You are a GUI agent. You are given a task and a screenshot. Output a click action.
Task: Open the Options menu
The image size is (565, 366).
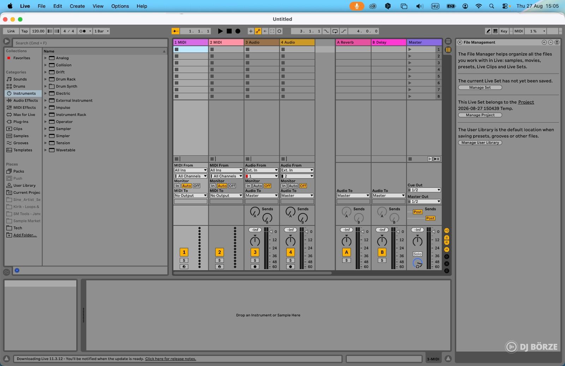point(120,6)
